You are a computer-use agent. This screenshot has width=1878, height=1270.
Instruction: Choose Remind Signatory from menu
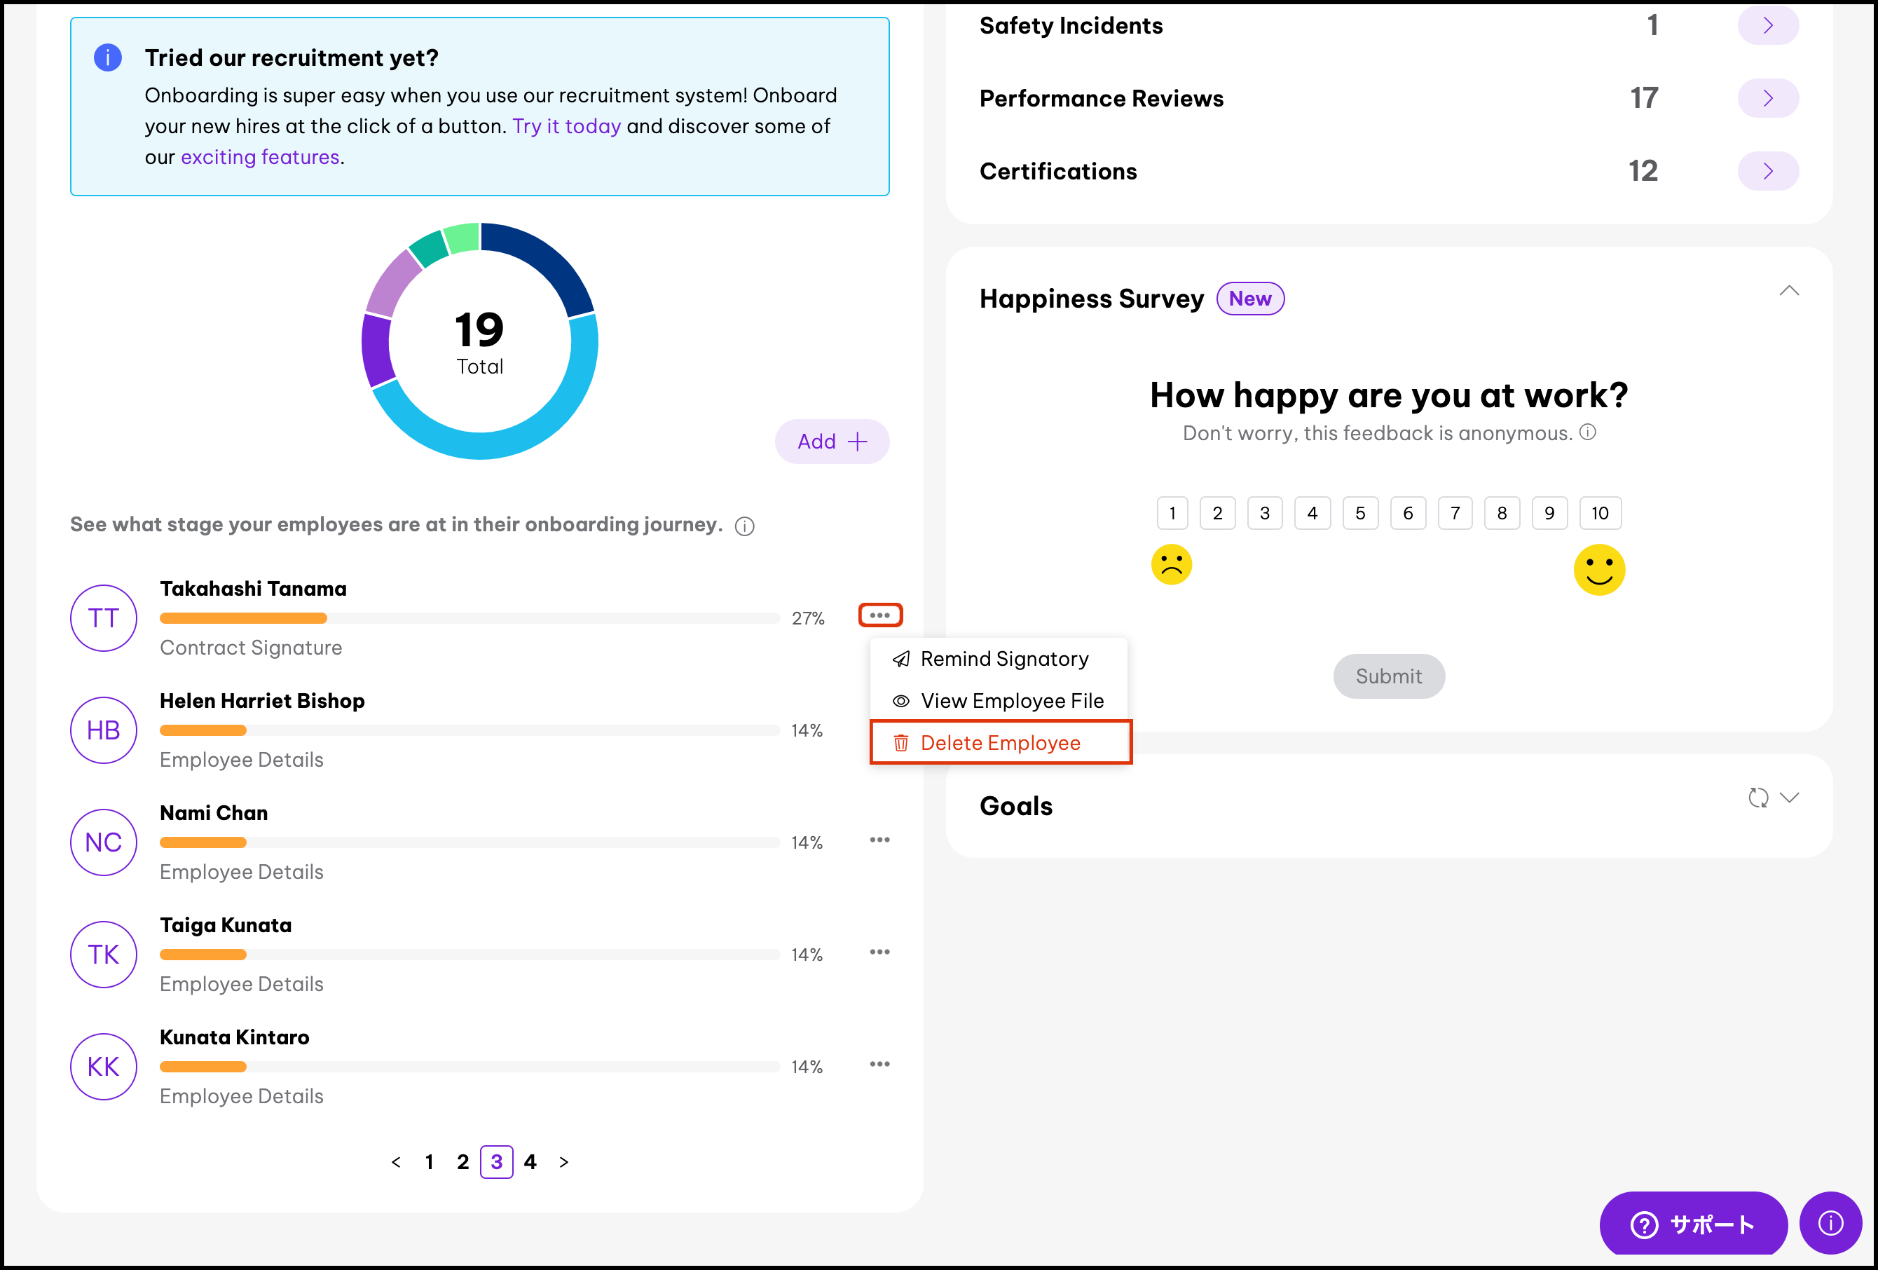999,659
